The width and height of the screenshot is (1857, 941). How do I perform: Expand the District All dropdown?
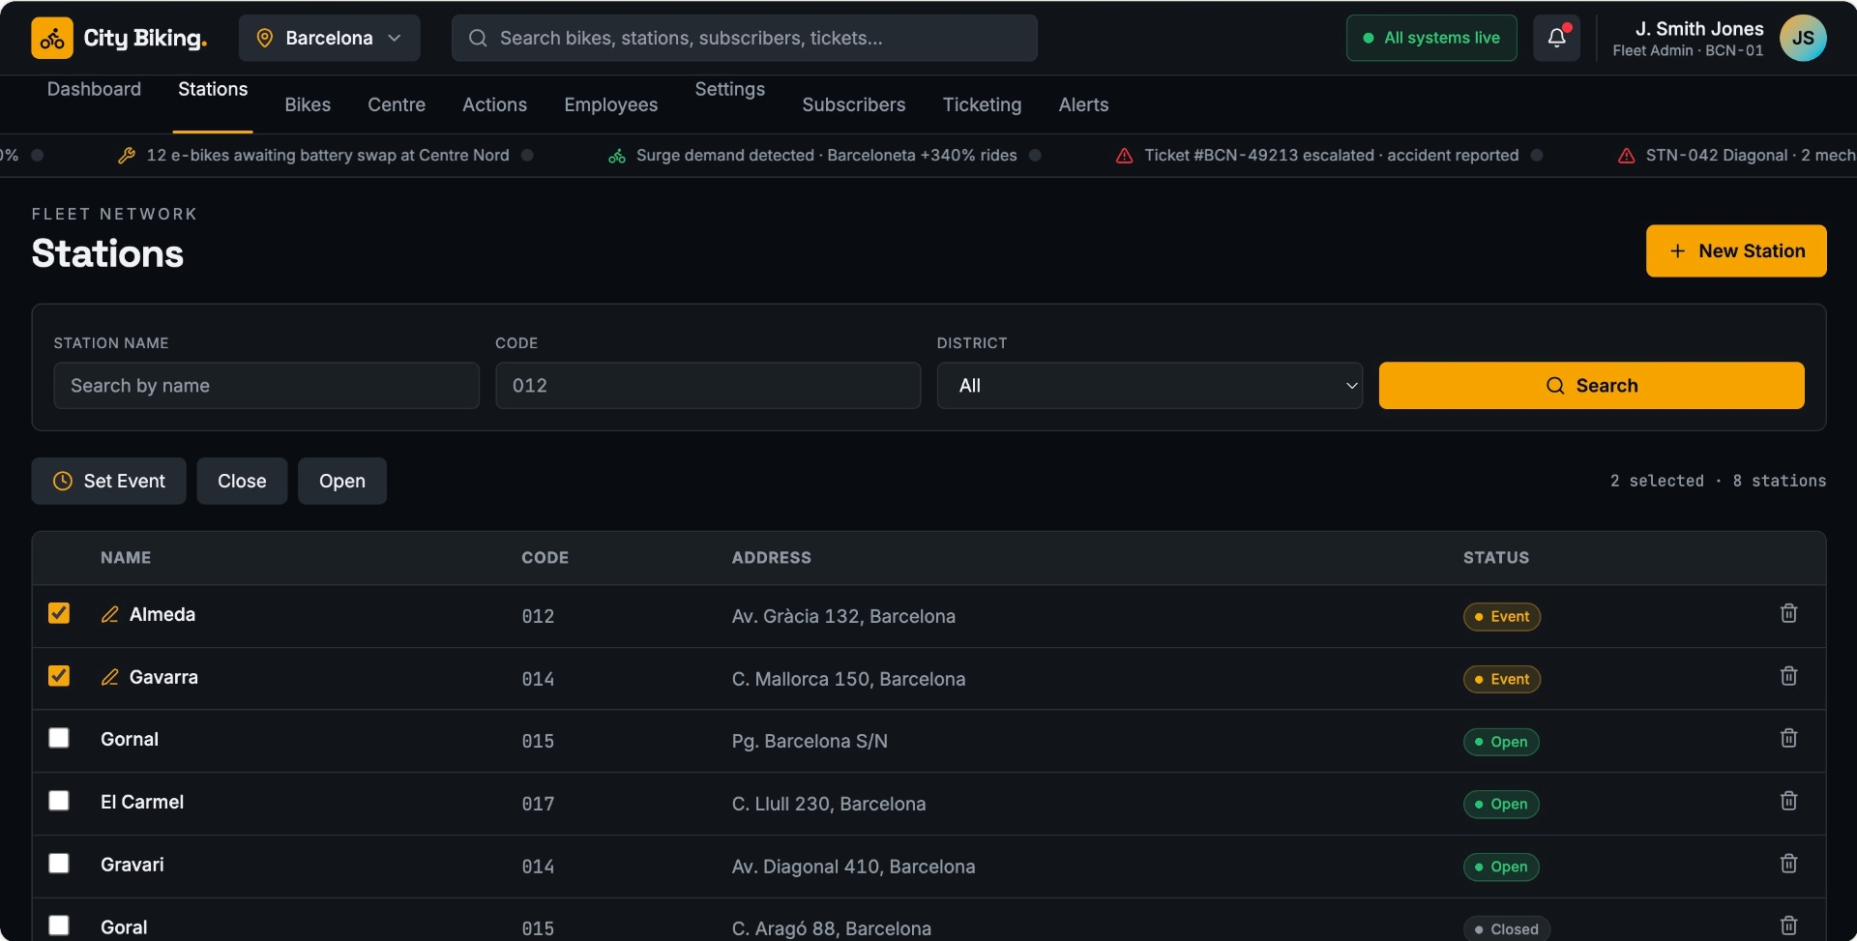tap(1149, 386)
